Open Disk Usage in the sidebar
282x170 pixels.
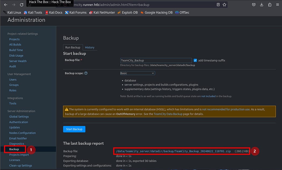pos(16,56)
